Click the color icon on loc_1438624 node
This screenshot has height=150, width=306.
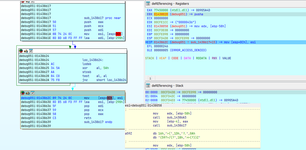[21, 51]
